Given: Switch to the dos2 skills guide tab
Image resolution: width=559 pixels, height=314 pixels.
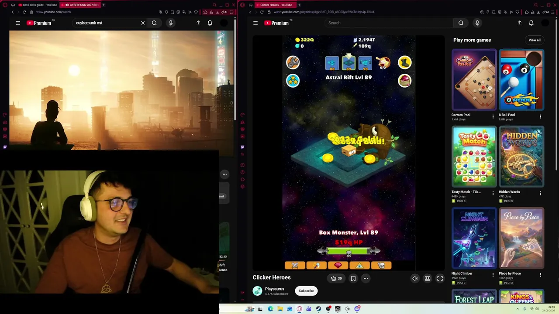Looking at the screenshot, I should [38, 5].
